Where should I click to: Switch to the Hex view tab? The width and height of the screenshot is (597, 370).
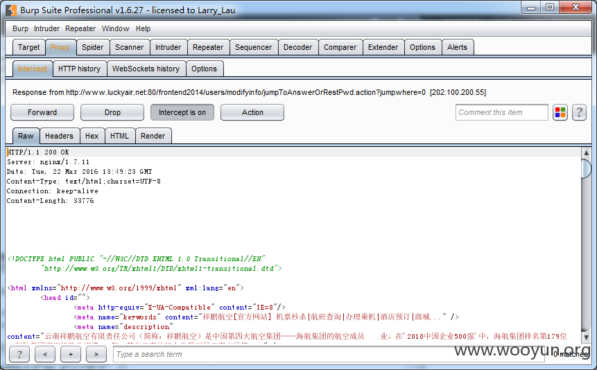click(92, 136)
